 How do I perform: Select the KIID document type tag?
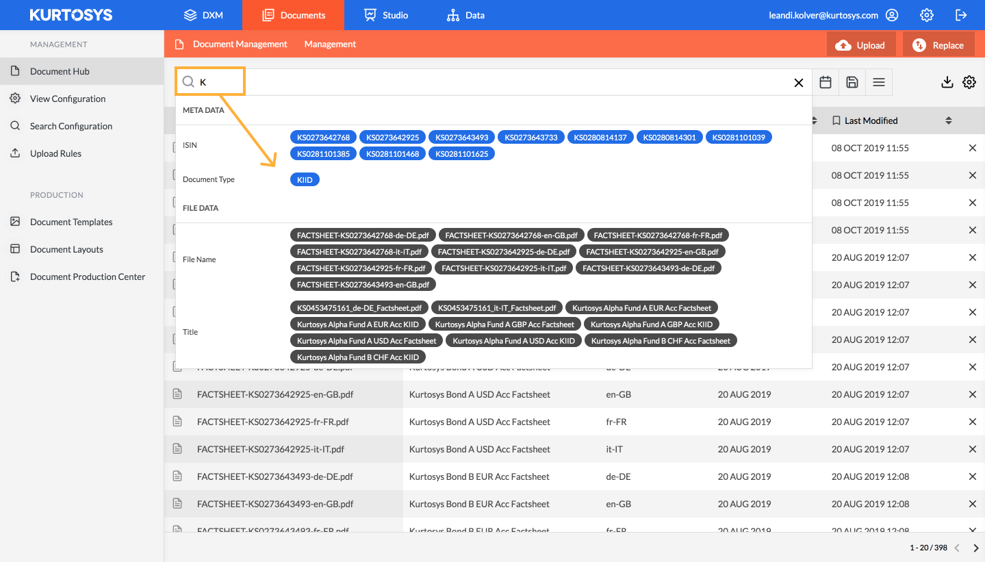click(305, 180)
